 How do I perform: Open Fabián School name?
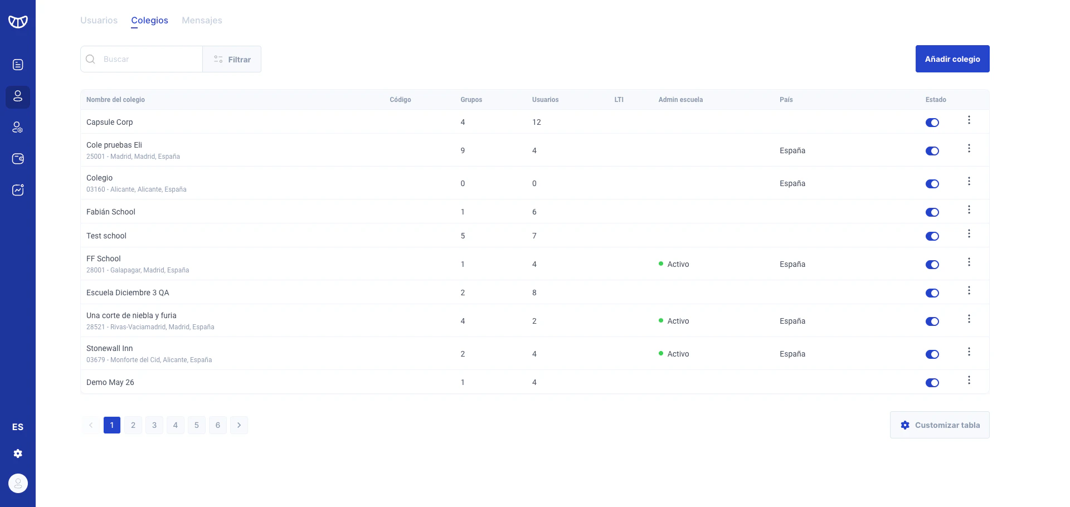coord(110,212)
